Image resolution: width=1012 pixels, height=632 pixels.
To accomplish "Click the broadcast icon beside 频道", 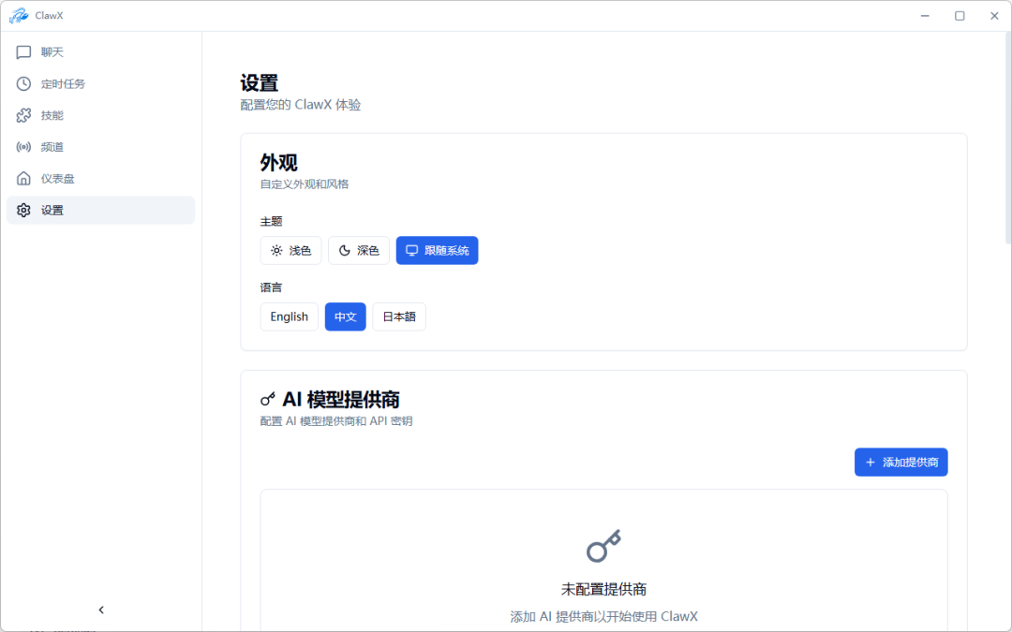I will 23,147.
